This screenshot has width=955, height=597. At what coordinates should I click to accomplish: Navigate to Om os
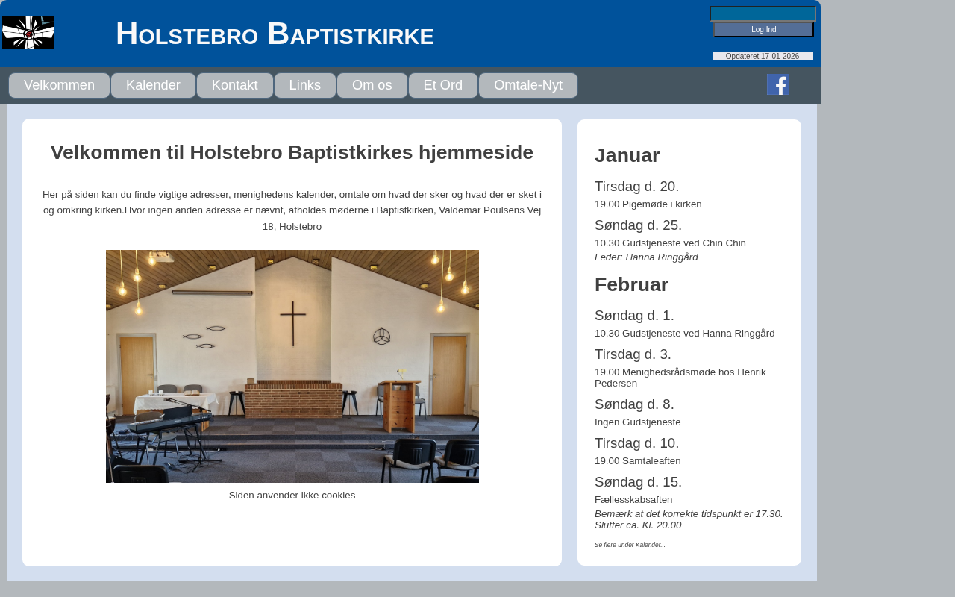(x=372, y=85)
